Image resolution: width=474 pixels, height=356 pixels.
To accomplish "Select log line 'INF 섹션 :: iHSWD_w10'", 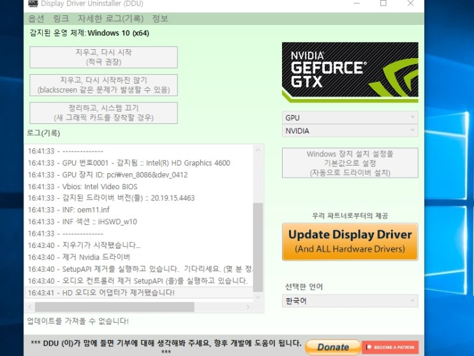I will point(138,222).
